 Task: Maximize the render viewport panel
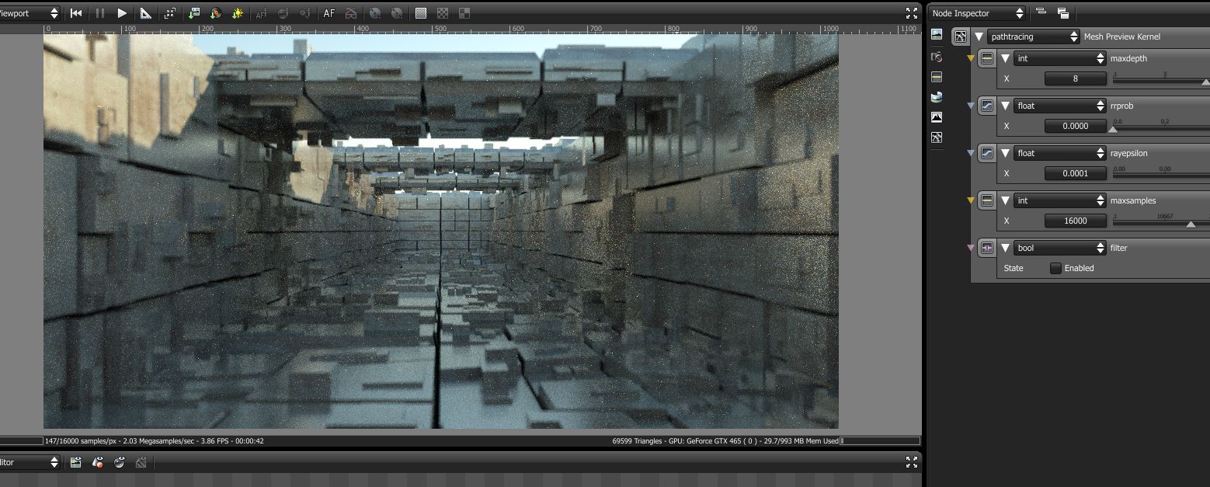click(x=912, y=13)
